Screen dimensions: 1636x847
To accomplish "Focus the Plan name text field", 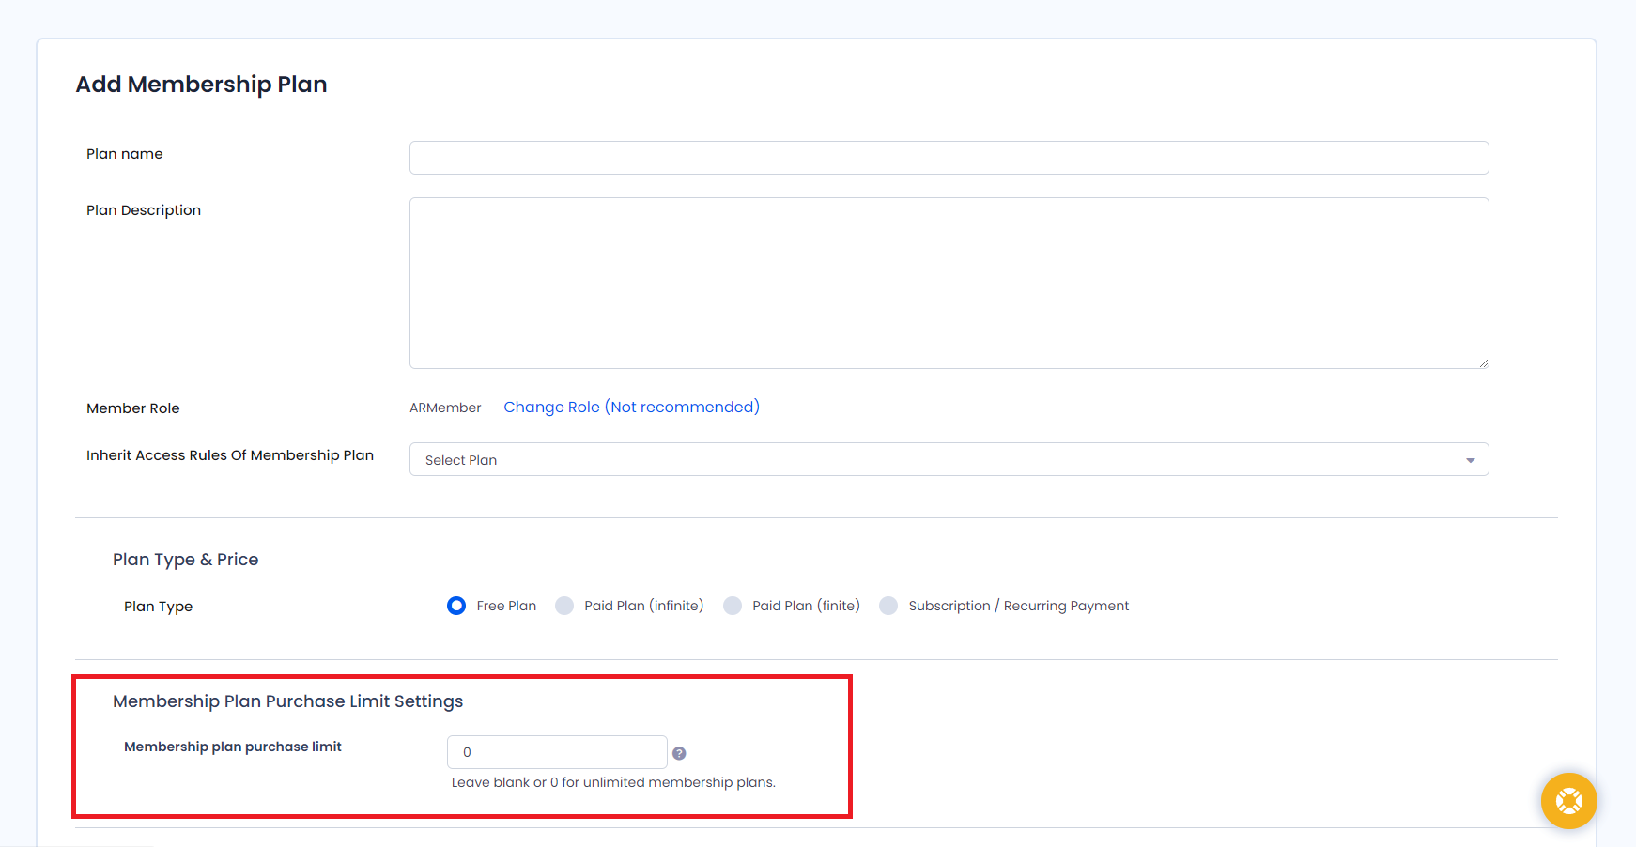I will (949, 158).
